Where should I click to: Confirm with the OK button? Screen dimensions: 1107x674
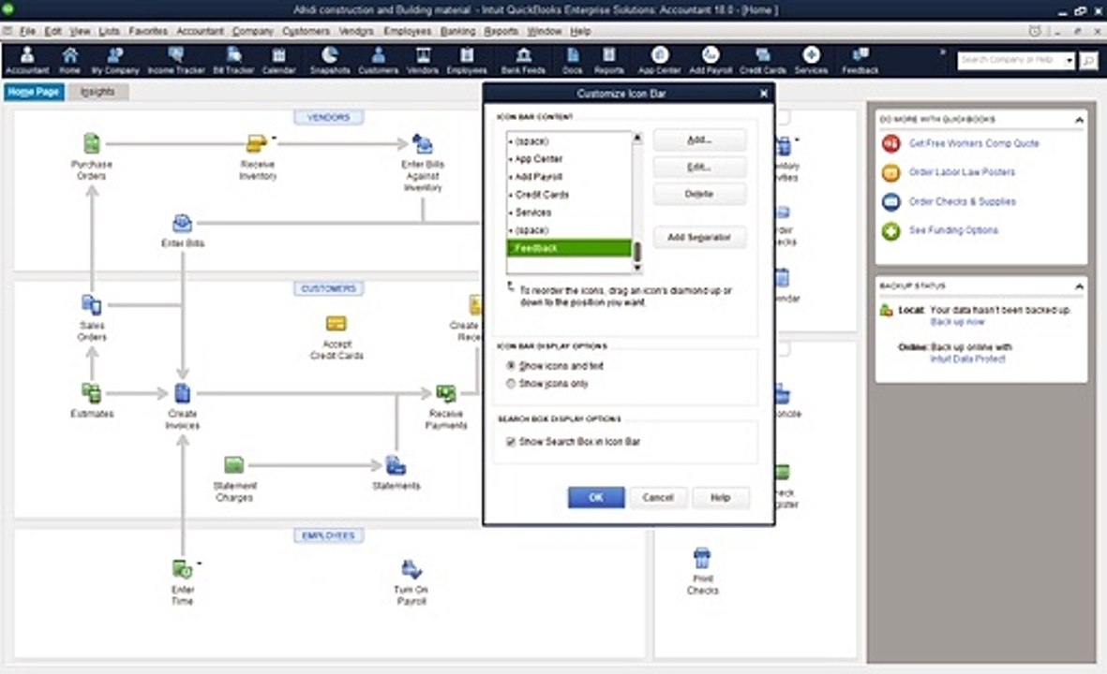[596, 498]
